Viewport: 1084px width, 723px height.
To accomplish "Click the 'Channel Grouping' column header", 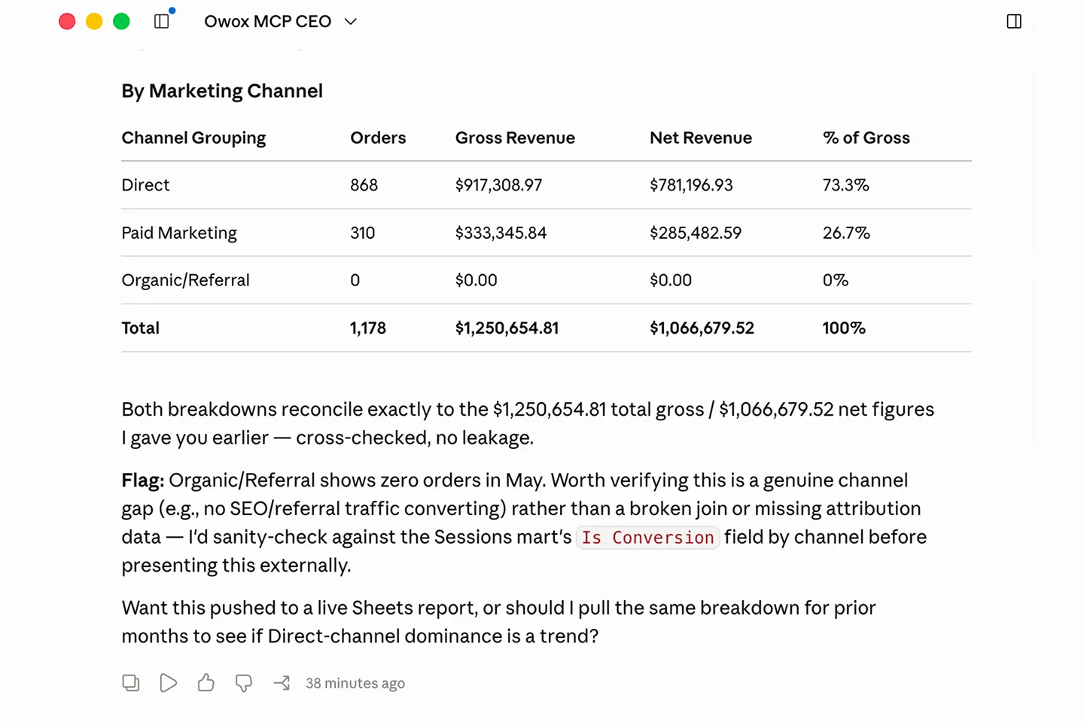I will [x=193, y=138].
